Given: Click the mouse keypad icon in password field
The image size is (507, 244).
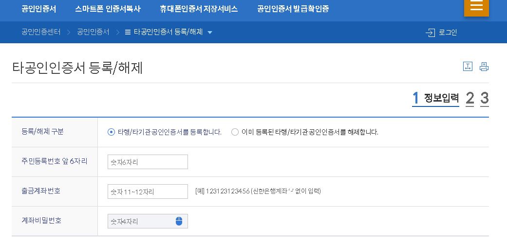Looking at the screenshot, I should (179, 222).
